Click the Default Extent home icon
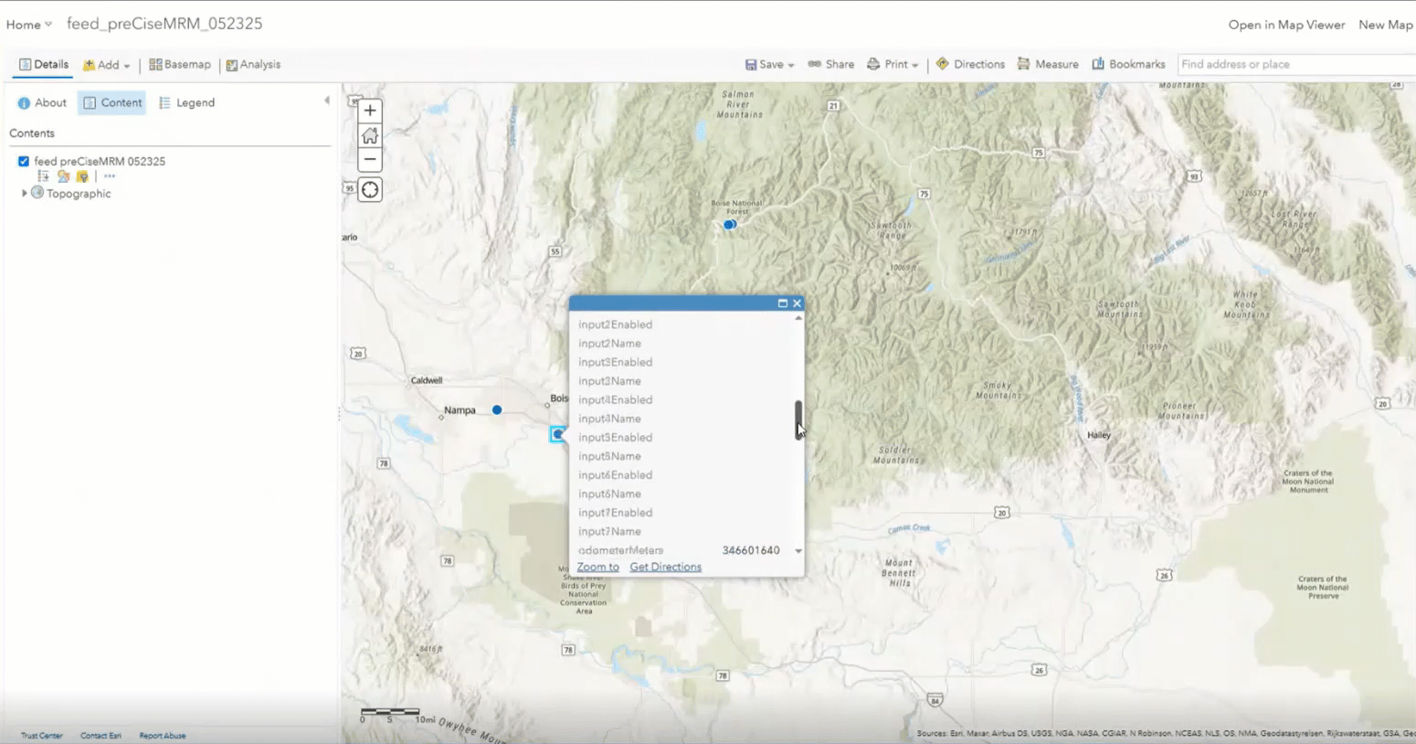 pos(369,134)
